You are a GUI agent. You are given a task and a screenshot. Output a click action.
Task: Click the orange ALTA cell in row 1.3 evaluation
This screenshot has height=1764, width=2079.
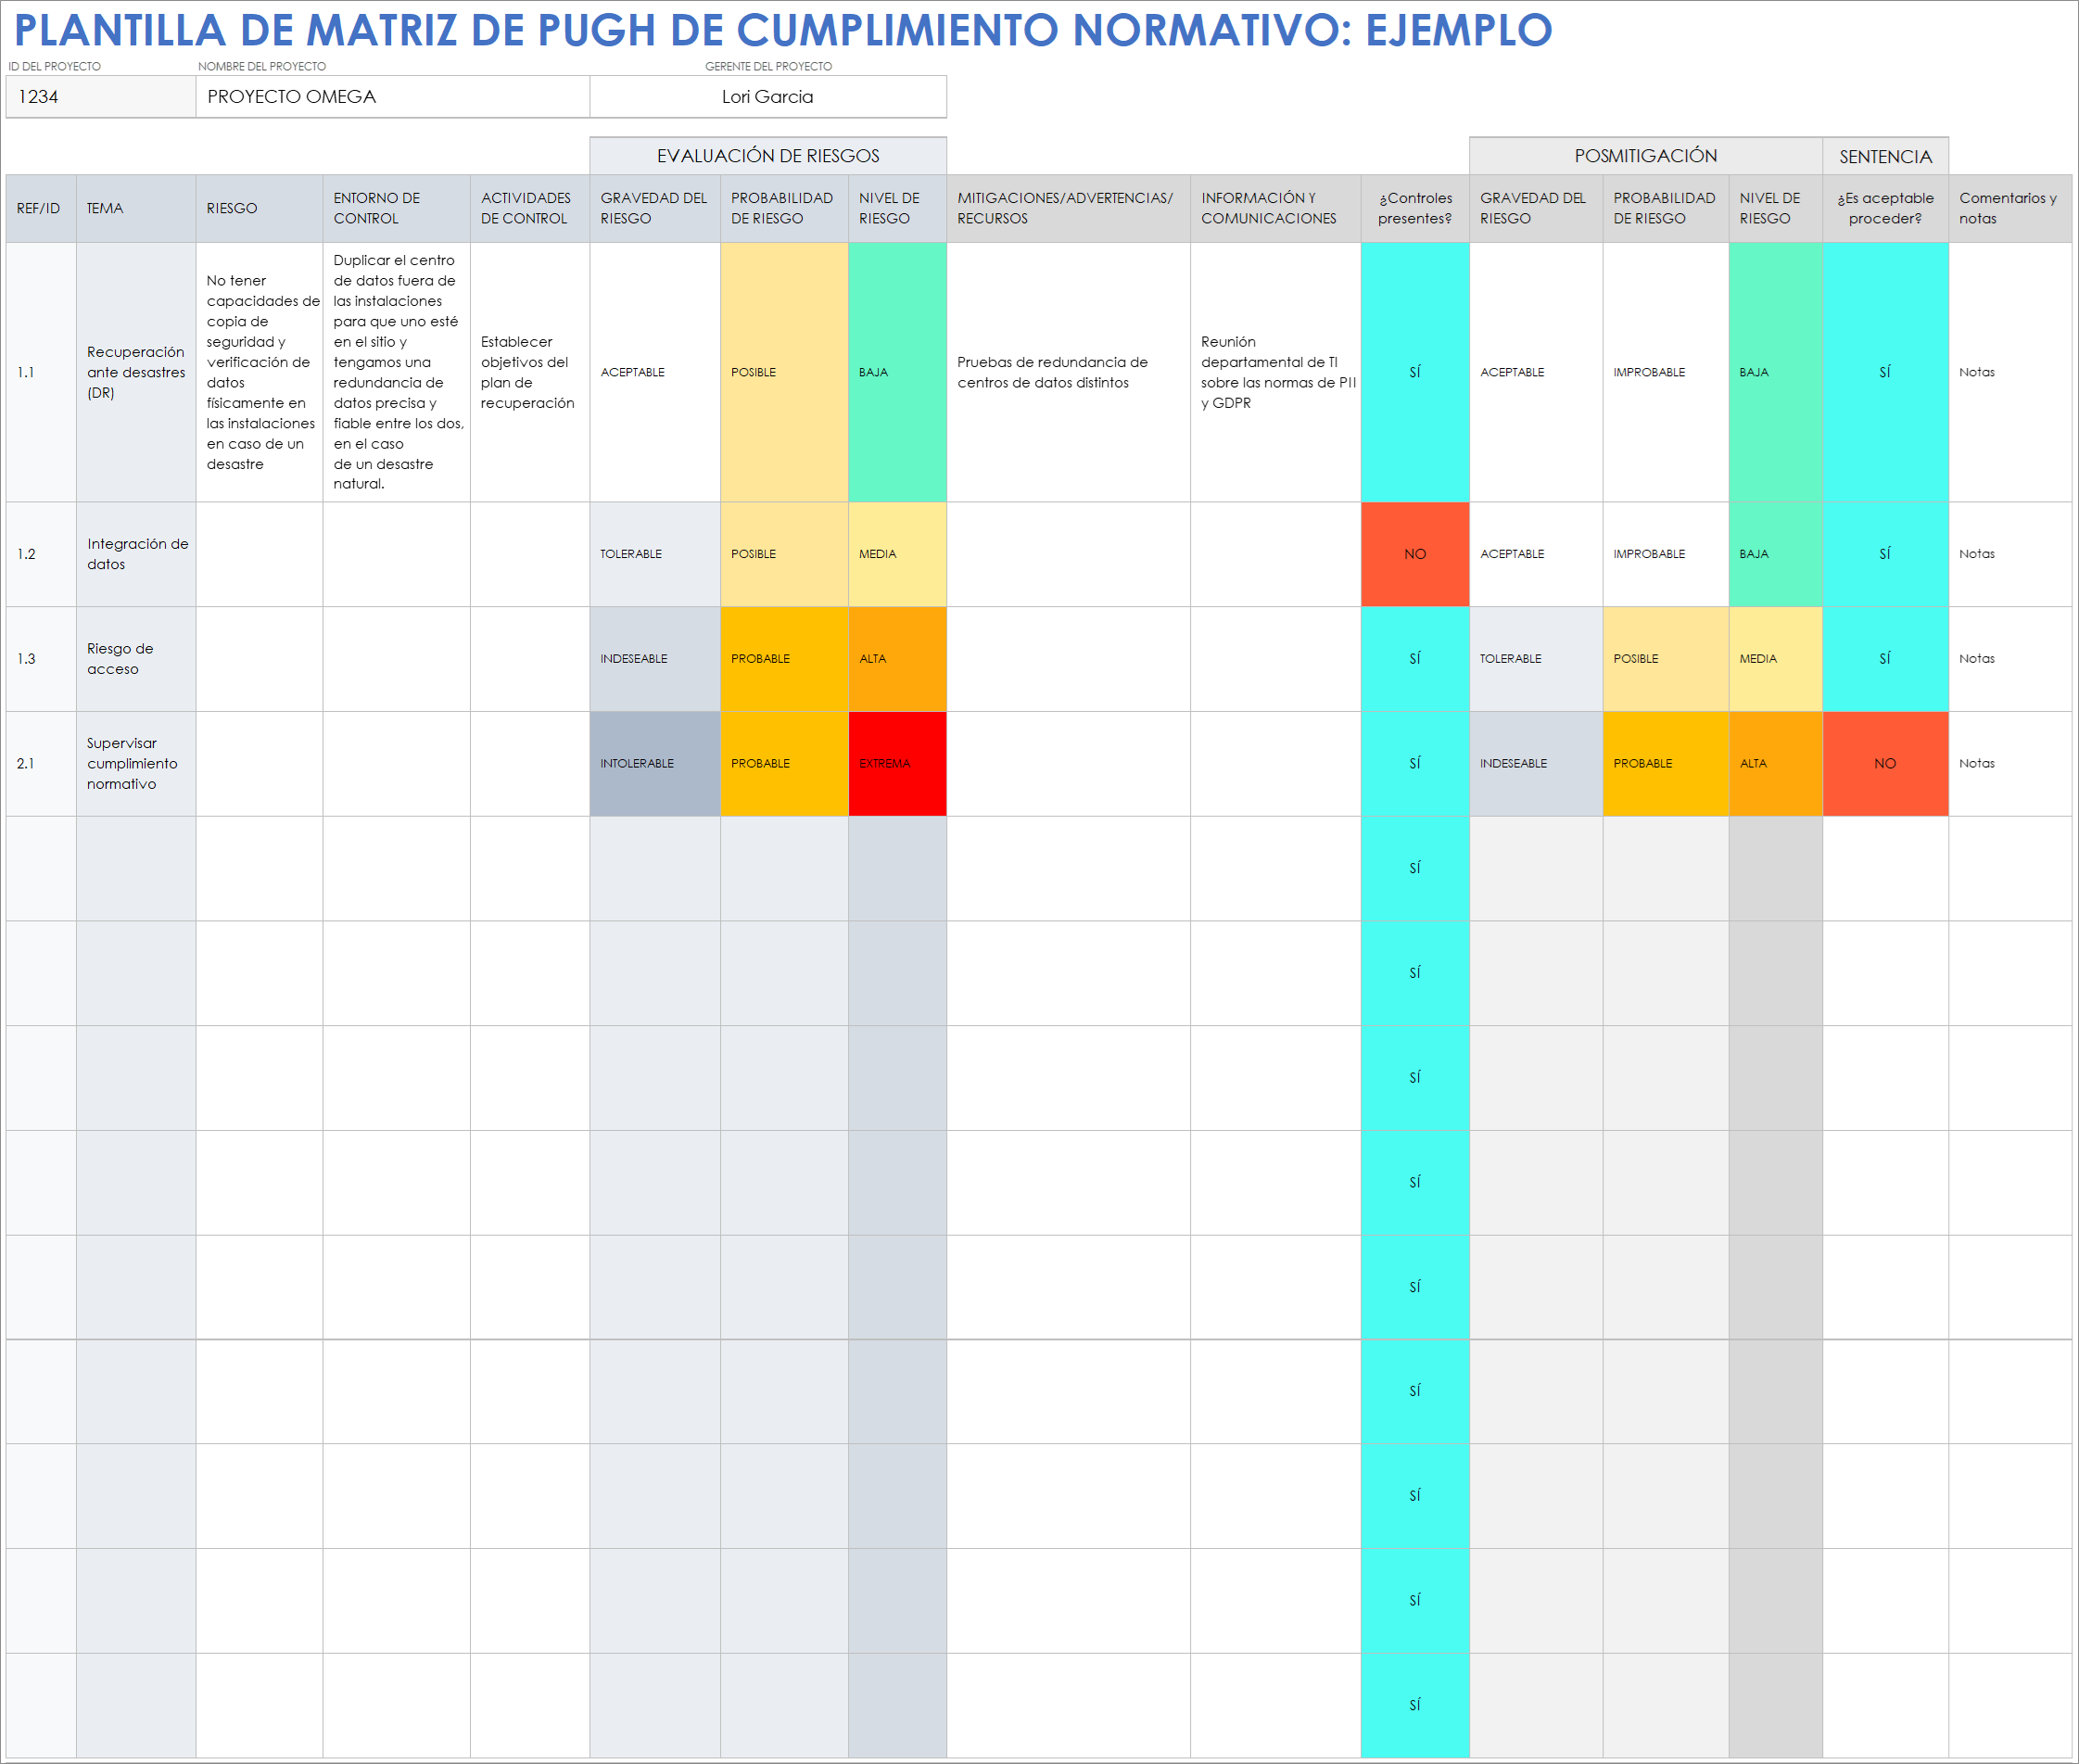897,659
